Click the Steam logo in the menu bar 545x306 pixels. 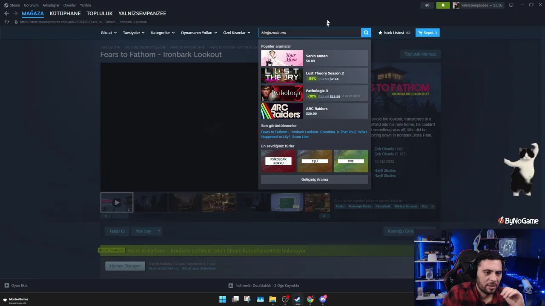tap(6, 5)
